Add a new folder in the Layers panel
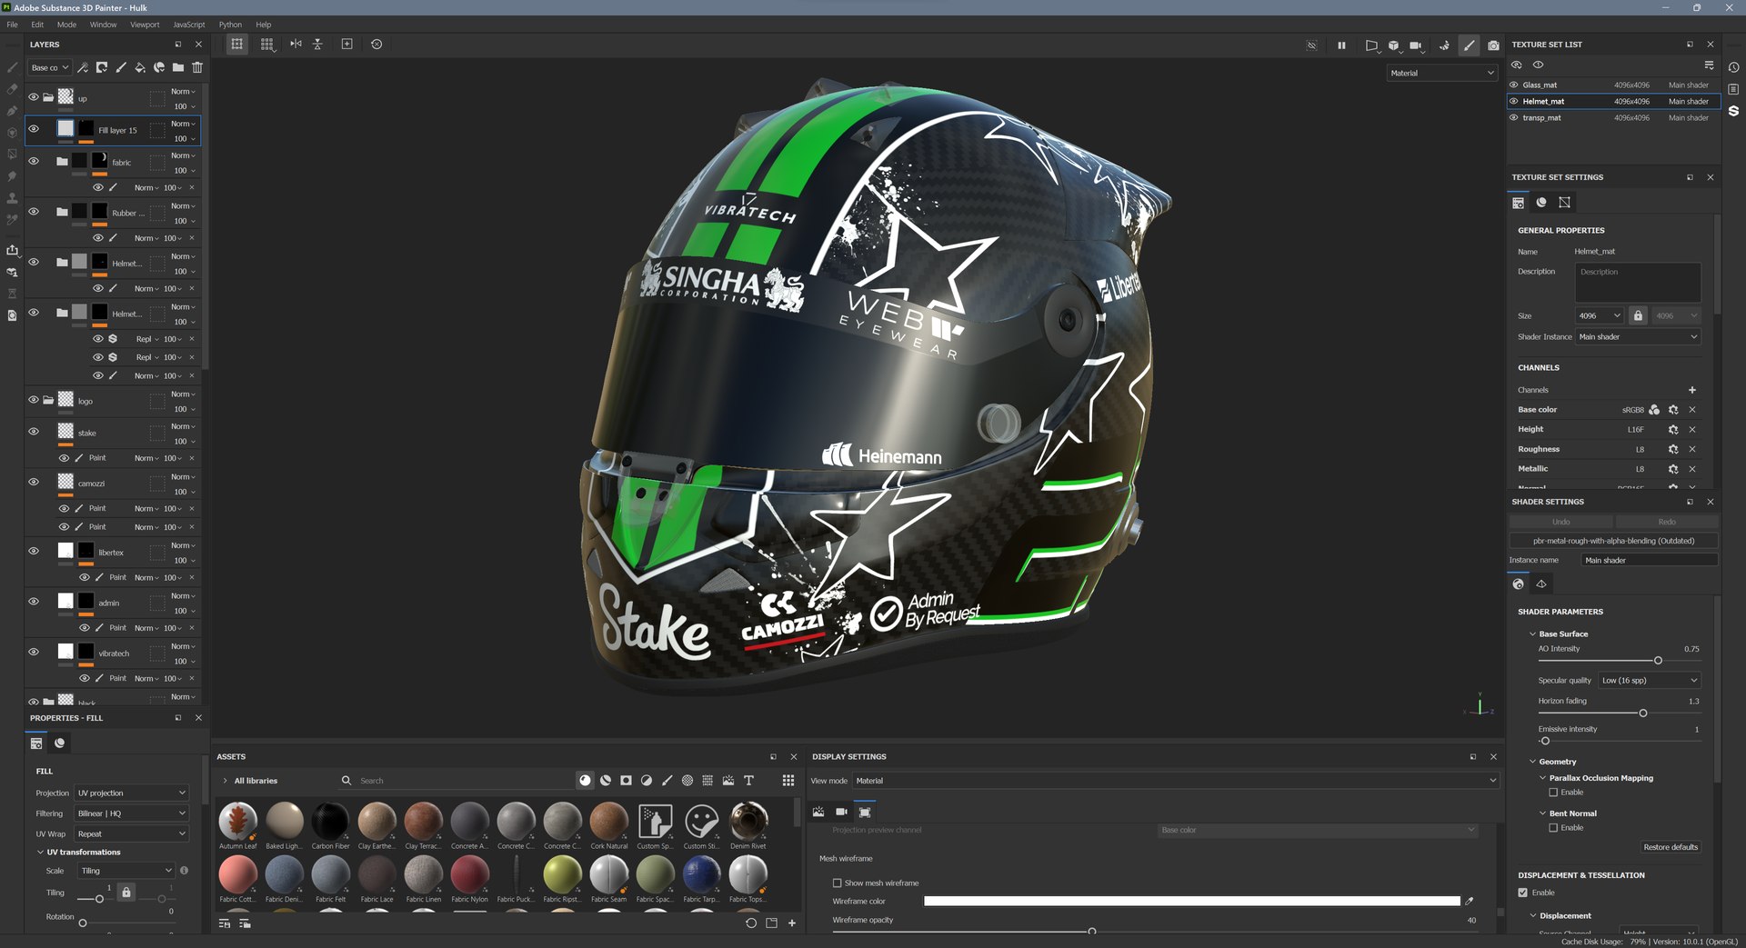 pos(178,67)
